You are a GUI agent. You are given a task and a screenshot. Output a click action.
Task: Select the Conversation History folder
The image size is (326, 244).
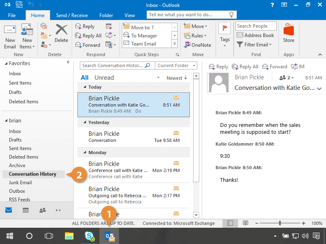33,174
